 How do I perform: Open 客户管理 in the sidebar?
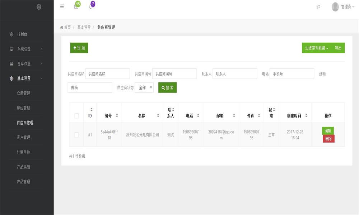[x=24, y=137]
